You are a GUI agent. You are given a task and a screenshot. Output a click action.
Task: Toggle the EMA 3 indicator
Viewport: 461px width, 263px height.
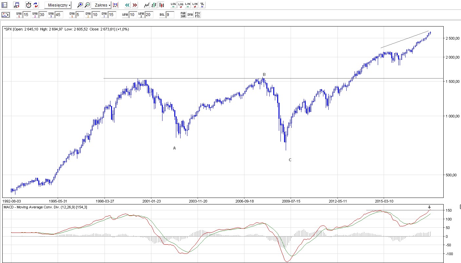click(104, 15)
